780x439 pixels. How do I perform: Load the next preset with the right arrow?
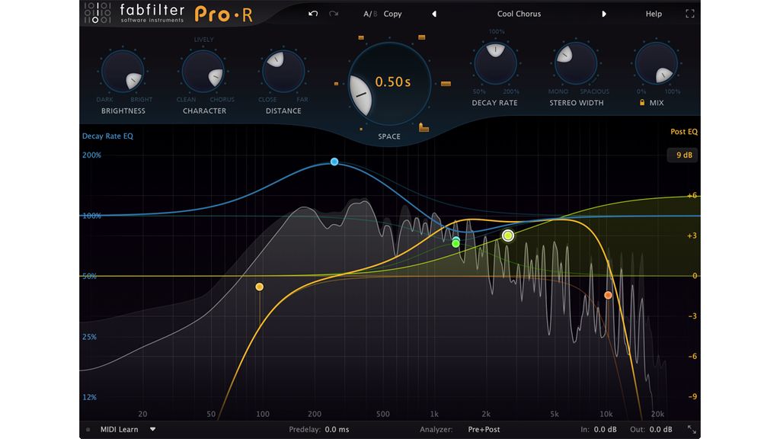tap(605, 13)
